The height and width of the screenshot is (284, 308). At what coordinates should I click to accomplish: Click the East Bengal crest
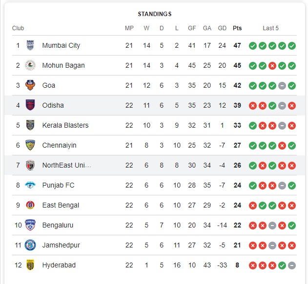(30, 205)
